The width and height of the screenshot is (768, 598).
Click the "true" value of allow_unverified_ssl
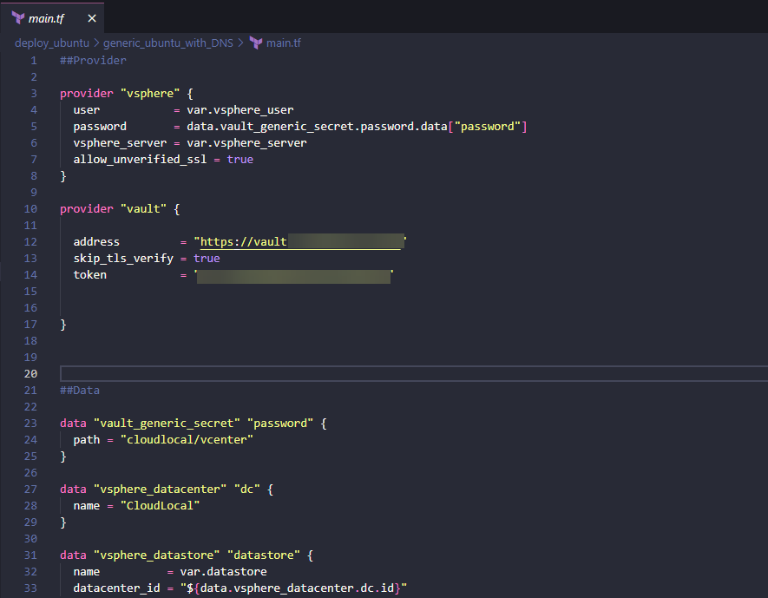[240, 160]
